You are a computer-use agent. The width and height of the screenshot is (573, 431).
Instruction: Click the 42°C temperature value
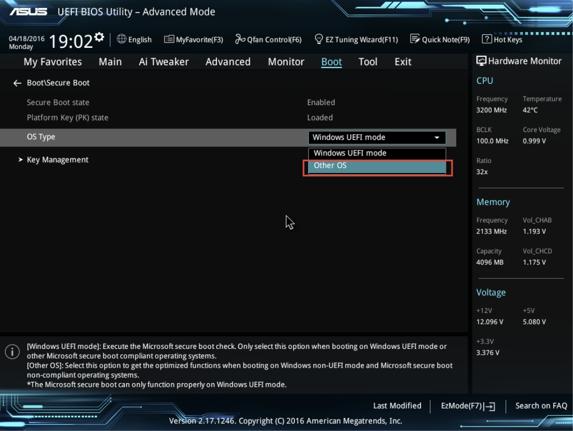click(530, 110)
